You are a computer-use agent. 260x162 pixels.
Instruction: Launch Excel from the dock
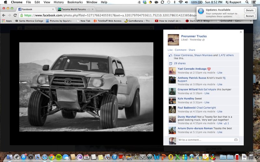tap(177, 157)
